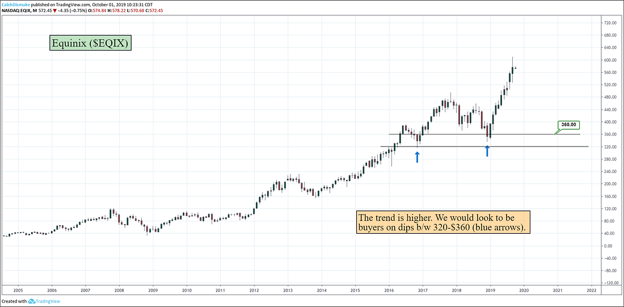
Task: Click the 160.00 price axis label
Action: 610,196
